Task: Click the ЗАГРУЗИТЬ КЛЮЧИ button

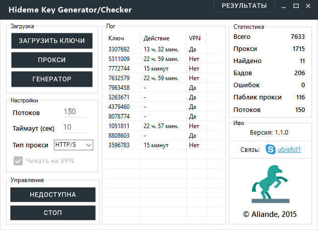Action: click(52, 41)
